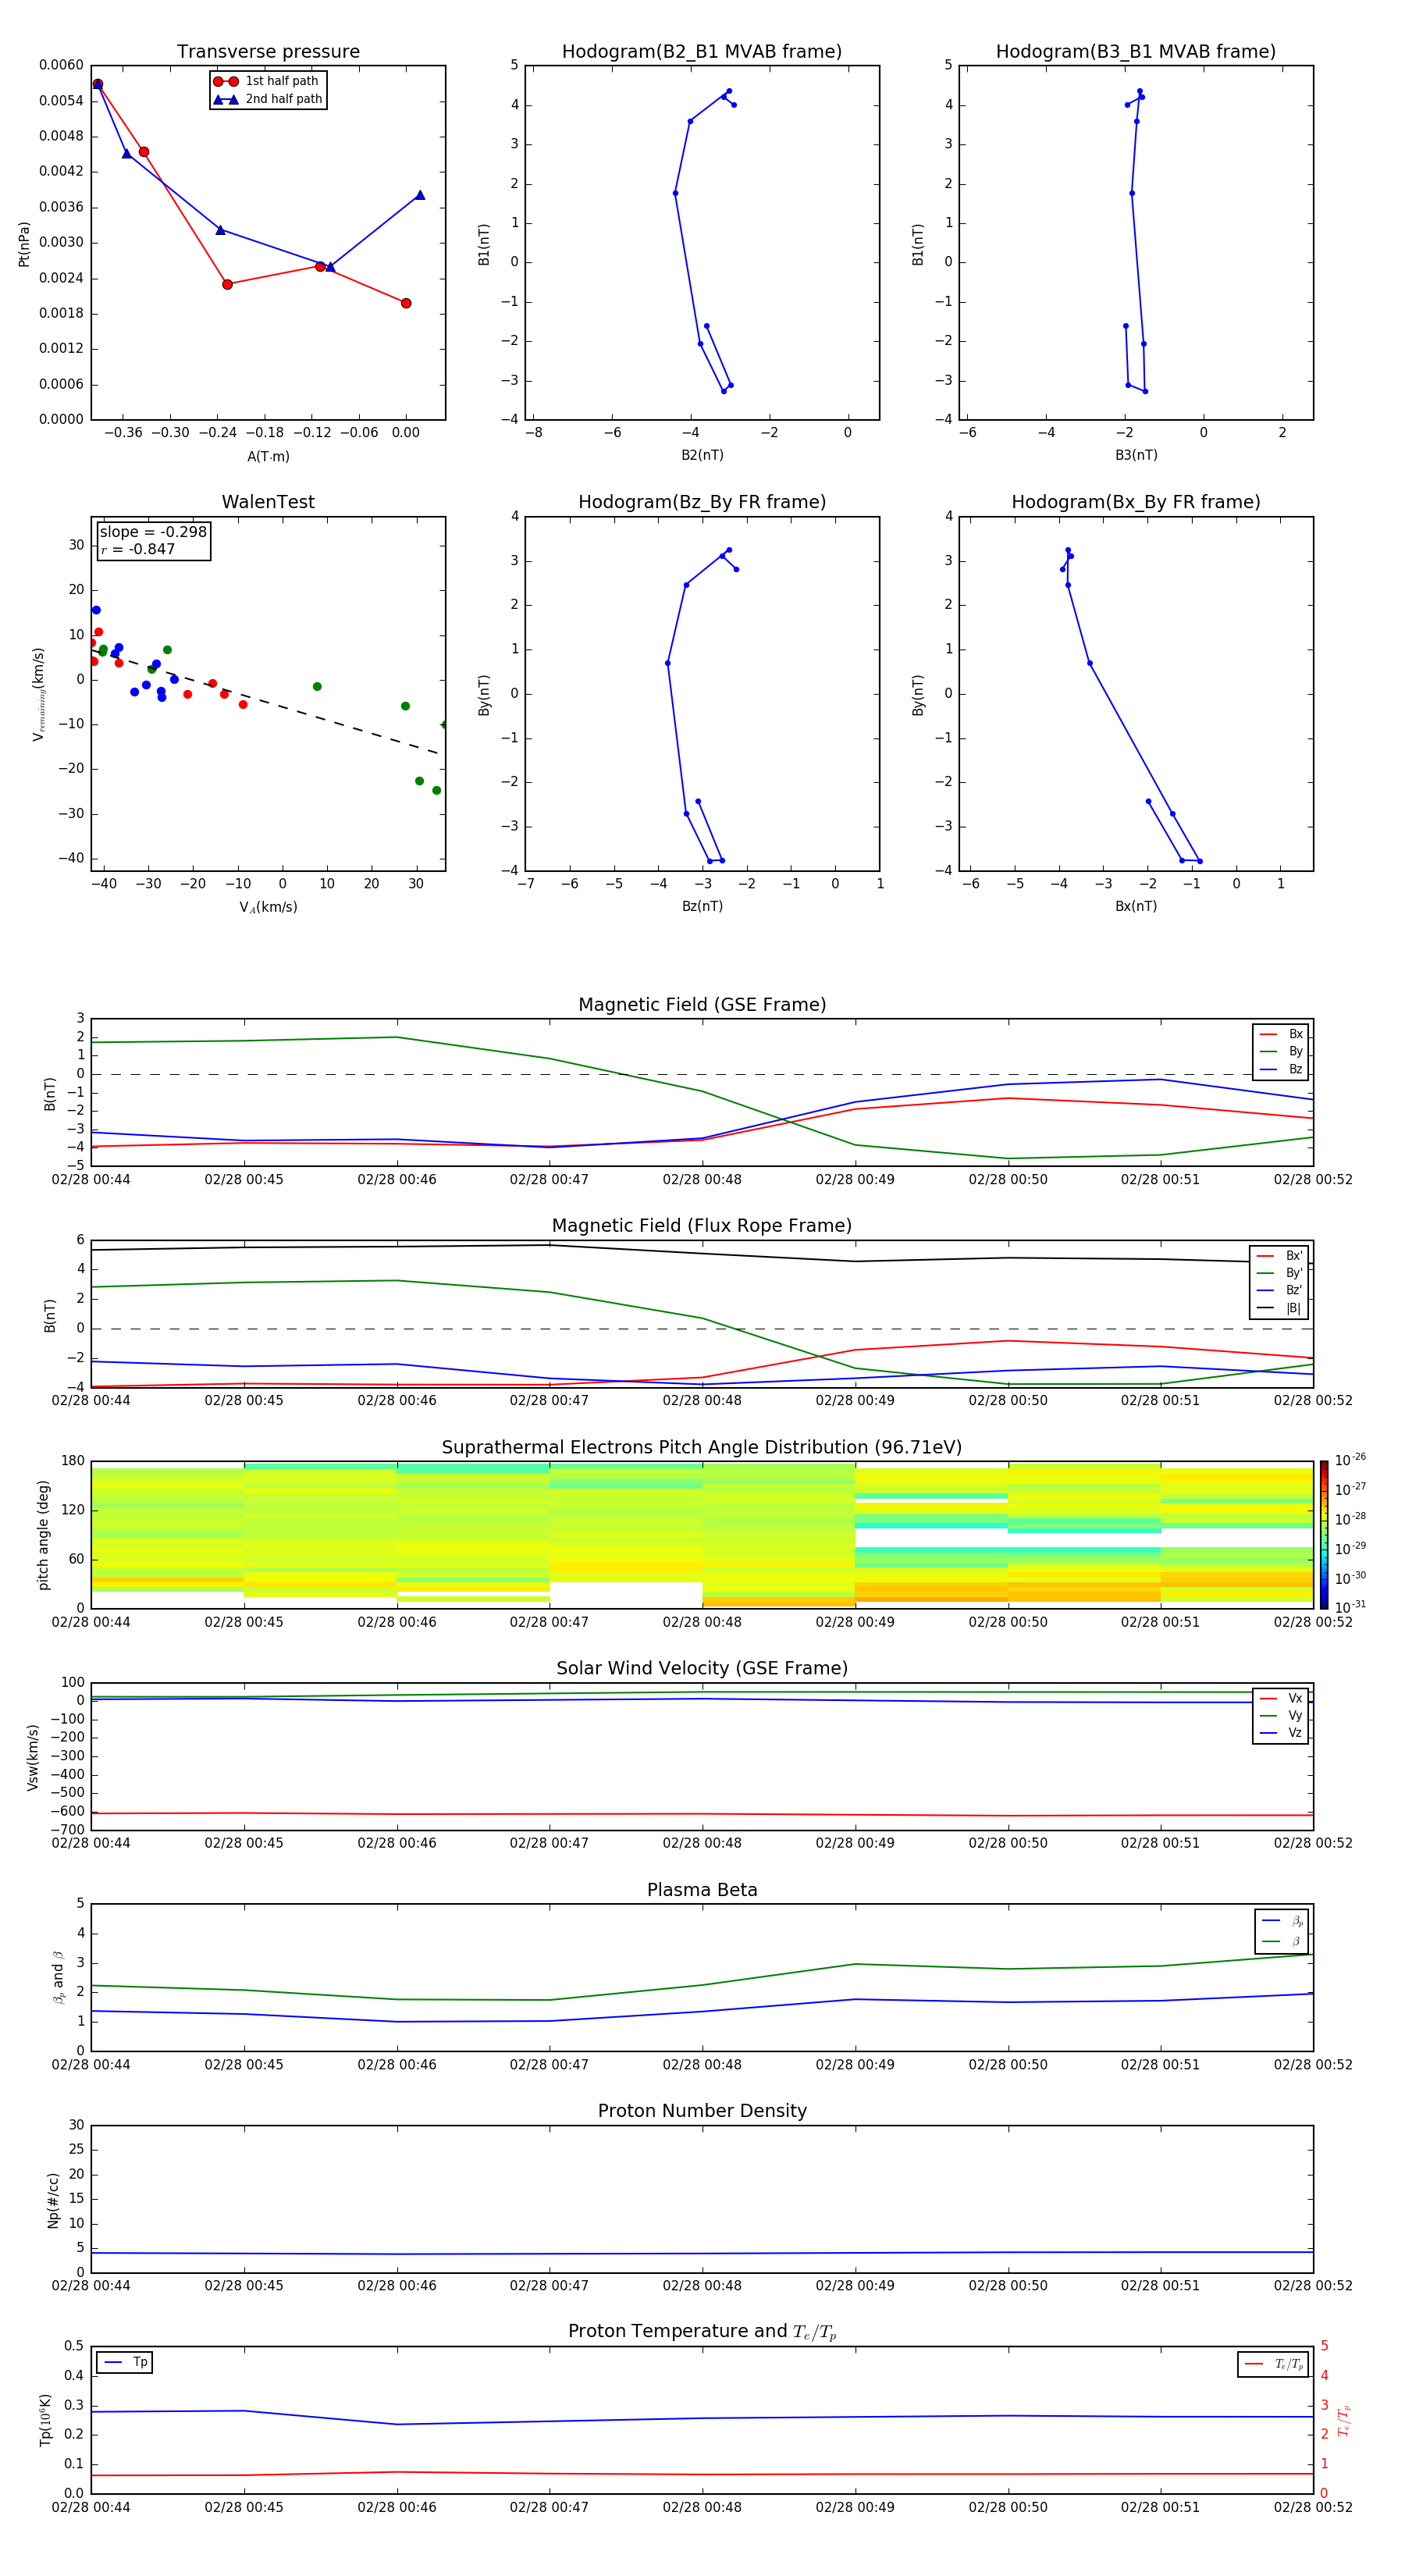Select the 'Bz' legend entry in GSE magnetic field
Screen dimensions: 1405x2576
click(1281, 1069)
